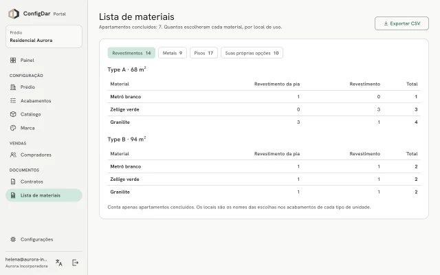Open the Contratos page link

(x=44, y=181)
